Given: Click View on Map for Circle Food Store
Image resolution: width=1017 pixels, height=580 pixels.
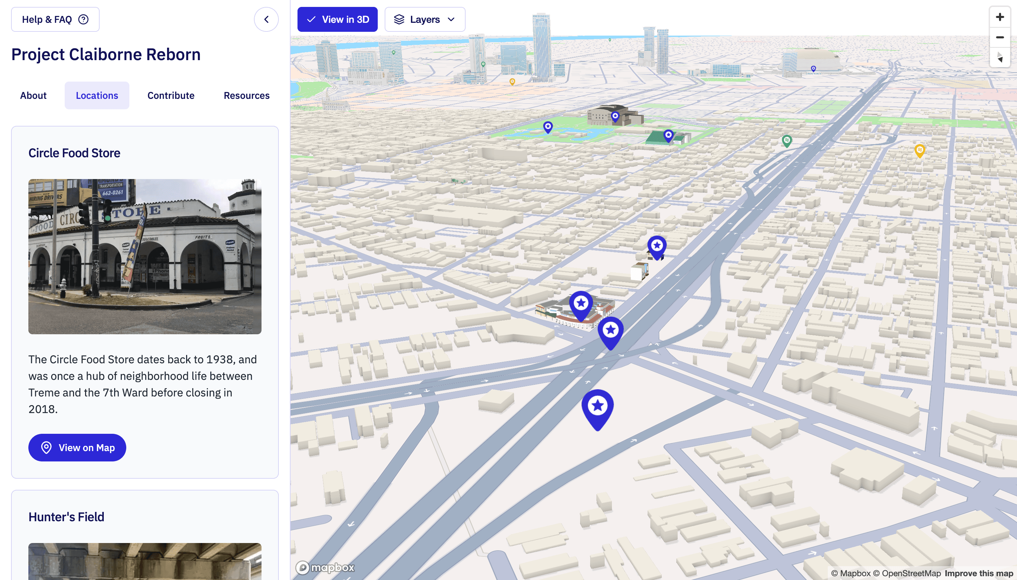Looking at the screenshot, I should pyautogui.click(x=77, y=447).
